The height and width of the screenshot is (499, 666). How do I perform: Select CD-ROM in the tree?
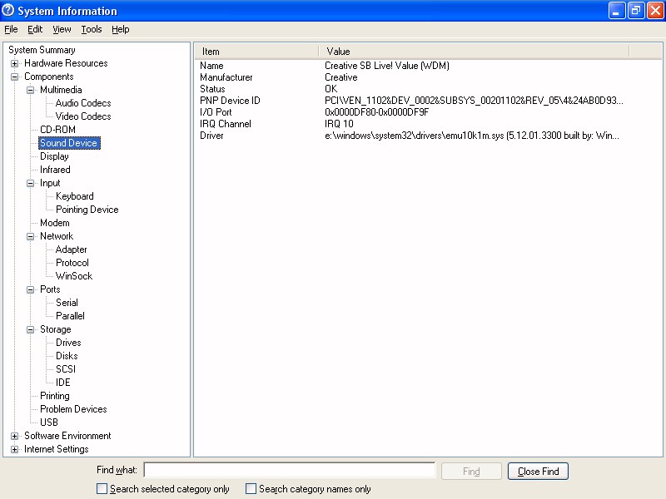(57, 130)
